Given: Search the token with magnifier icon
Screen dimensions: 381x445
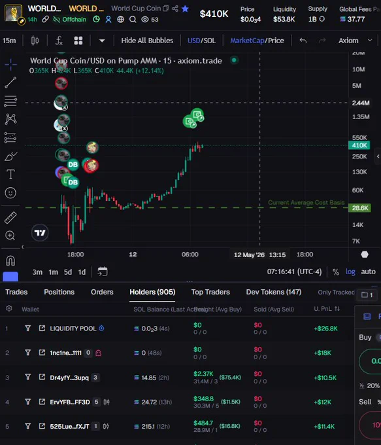Looking at the screenshot, I should [133, 19].
